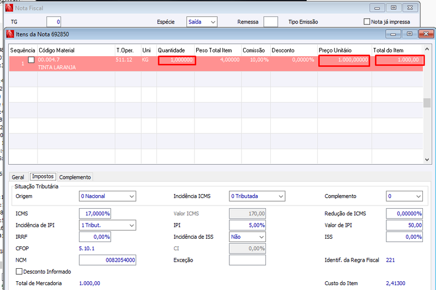Click the Custo do Item value 2,41300
This screenshot has width=436, height=290.
point(396,283)
